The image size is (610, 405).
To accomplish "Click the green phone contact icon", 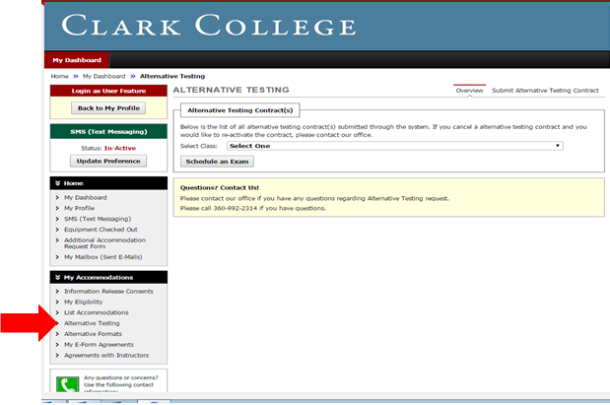I will point(67,384).
